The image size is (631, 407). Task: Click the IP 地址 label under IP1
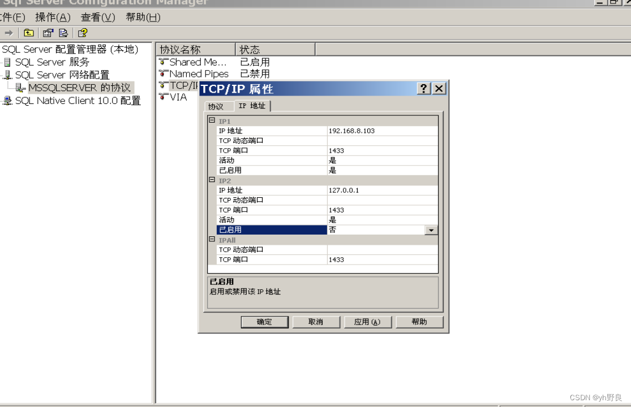230,131
